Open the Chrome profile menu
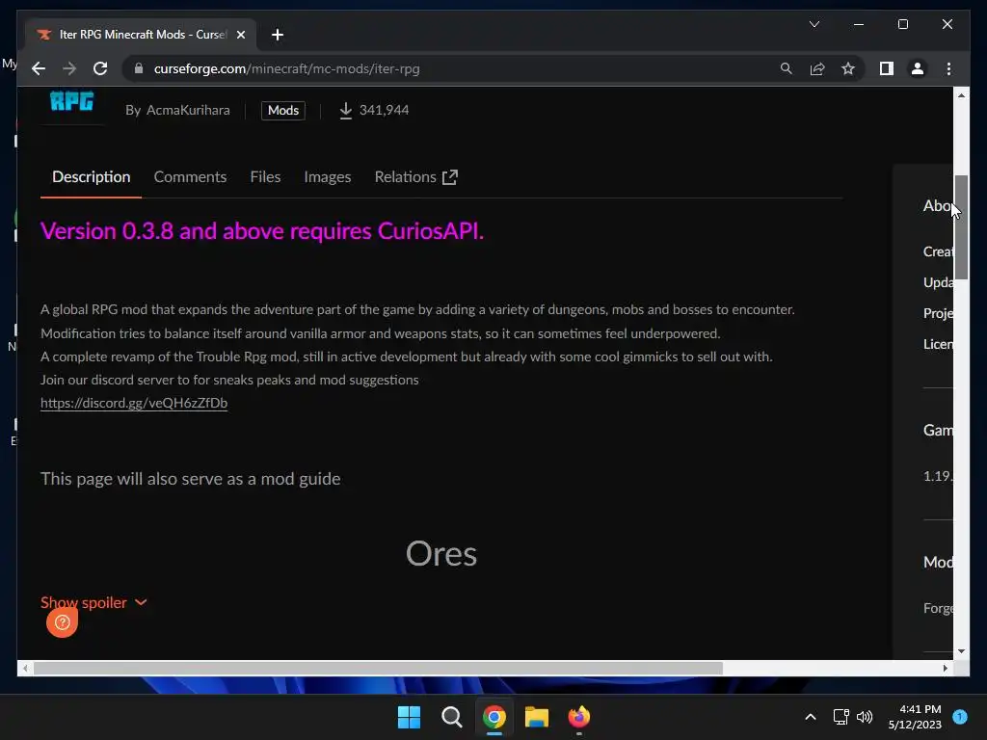This screenshot has height=740, width=987. click(918, 68)
